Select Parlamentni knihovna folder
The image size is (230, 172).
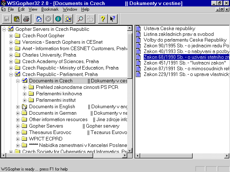pos(59,94)
